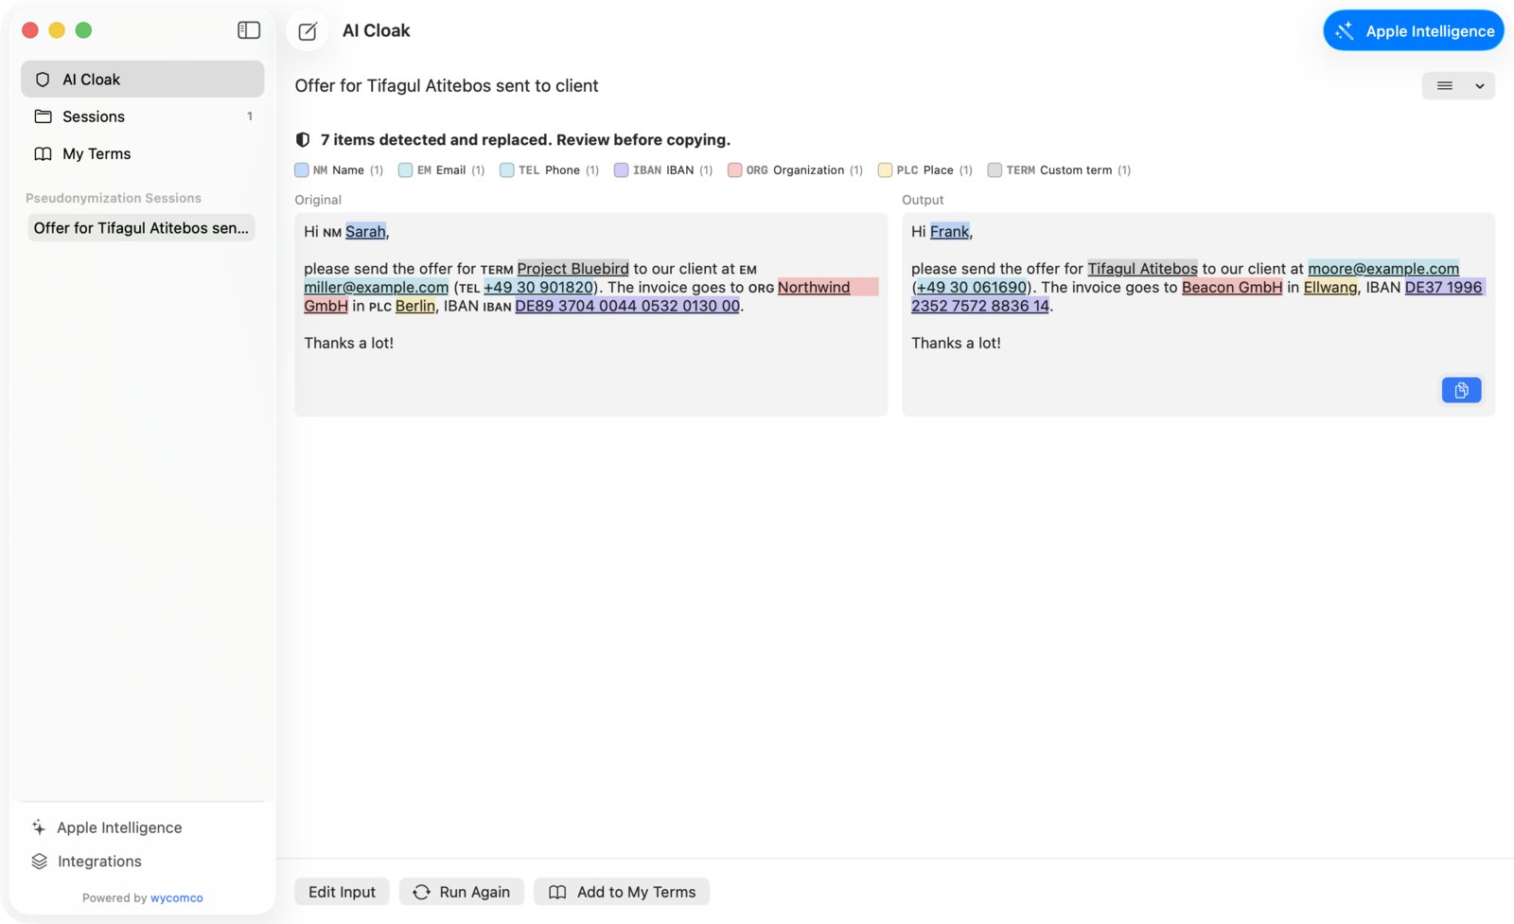Screen dimensions: 1514x924
Task: Click the Run Again button
Action: coord(462,892)
